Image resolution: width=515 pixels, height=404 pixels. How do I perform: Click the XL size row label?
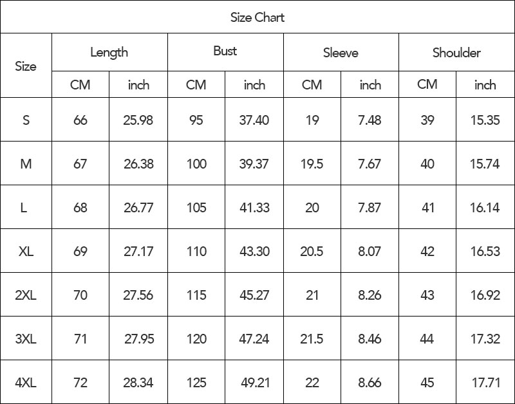tap(26, 251)
